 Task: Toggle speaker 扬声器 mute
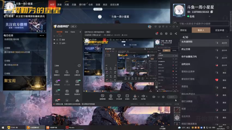pyautogui.click(x=143, y=97)
